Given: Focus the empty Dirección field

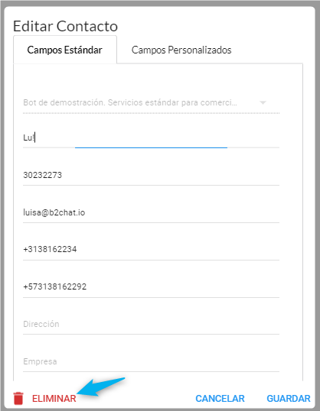Looking at the screenshot, I should pos(151,324).
